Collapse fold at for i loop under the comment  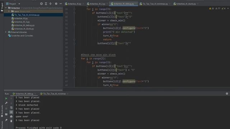(x=74, y=58)
